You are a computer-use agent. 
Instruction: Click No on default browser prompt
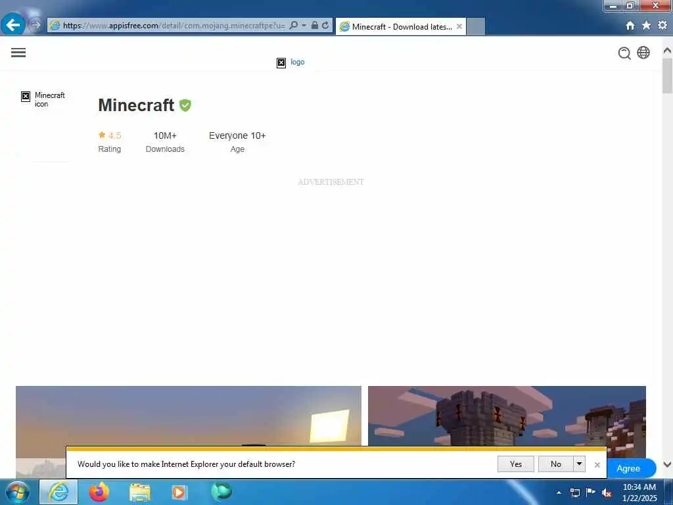(556, 464)
